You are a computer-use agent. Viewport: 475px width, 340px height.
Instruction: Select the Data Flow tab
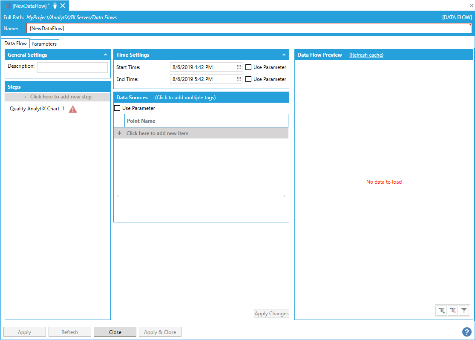16,43
